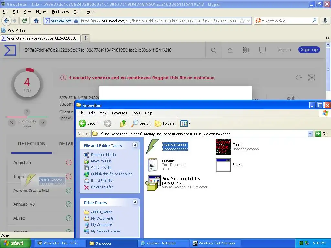Click the browser page vertical scrollbar

pos(328,70)
